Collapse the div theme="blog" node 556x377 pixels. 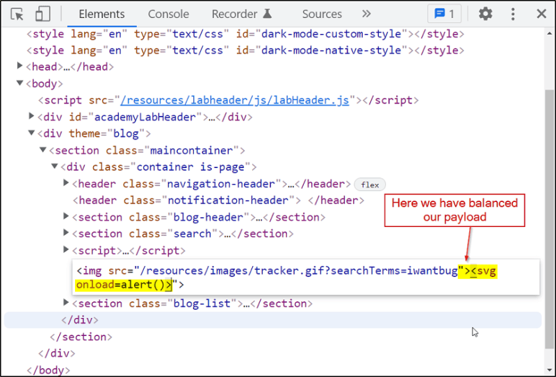[x=31, y=133]
